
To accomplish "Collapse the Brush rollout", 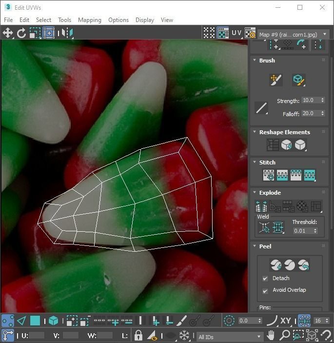I will [255, 60].
